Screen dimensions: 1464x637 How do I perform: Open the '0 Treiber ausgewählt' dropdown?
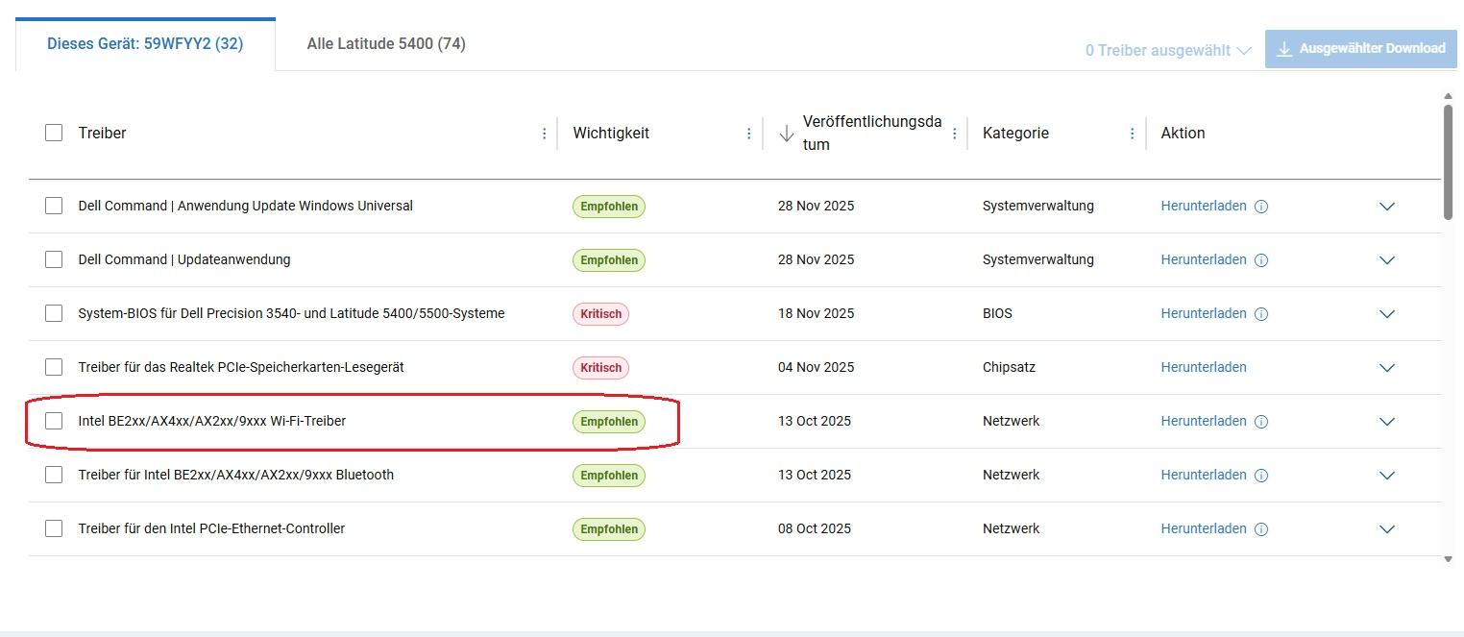click(x=1167, y=50)
